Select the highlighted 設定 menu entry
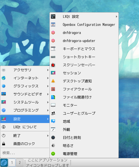The width and height of the screenshot is (139, 167). [25, 119]
